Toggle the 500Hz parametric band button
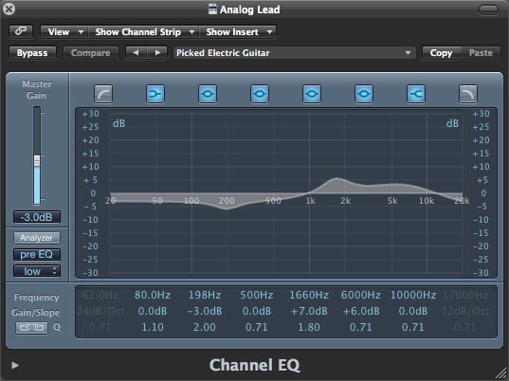The width and height of the screenshot is (509, 381). click(x=260, y=94)
